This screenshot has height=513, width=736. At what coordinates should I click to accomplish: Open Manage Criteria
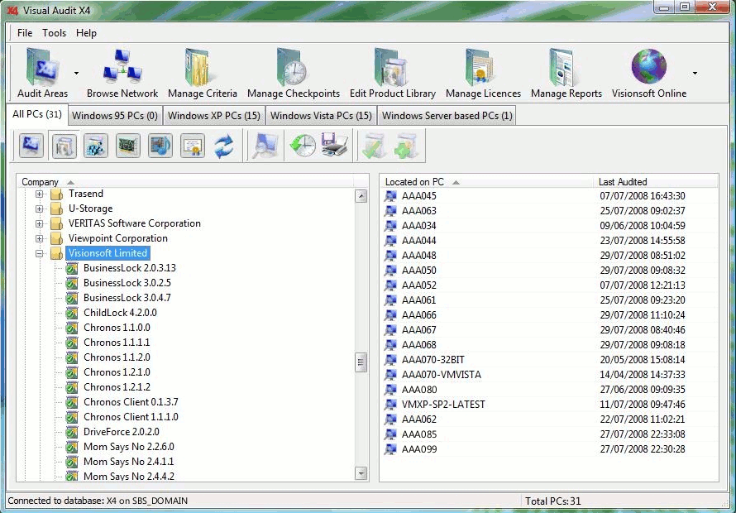[203, 74]
